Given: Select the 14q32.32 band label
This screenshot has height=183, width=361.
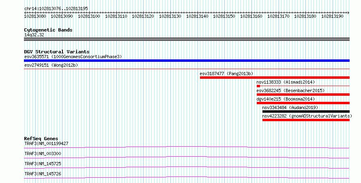Looking at the screenshot, I should tap(34, 35).
